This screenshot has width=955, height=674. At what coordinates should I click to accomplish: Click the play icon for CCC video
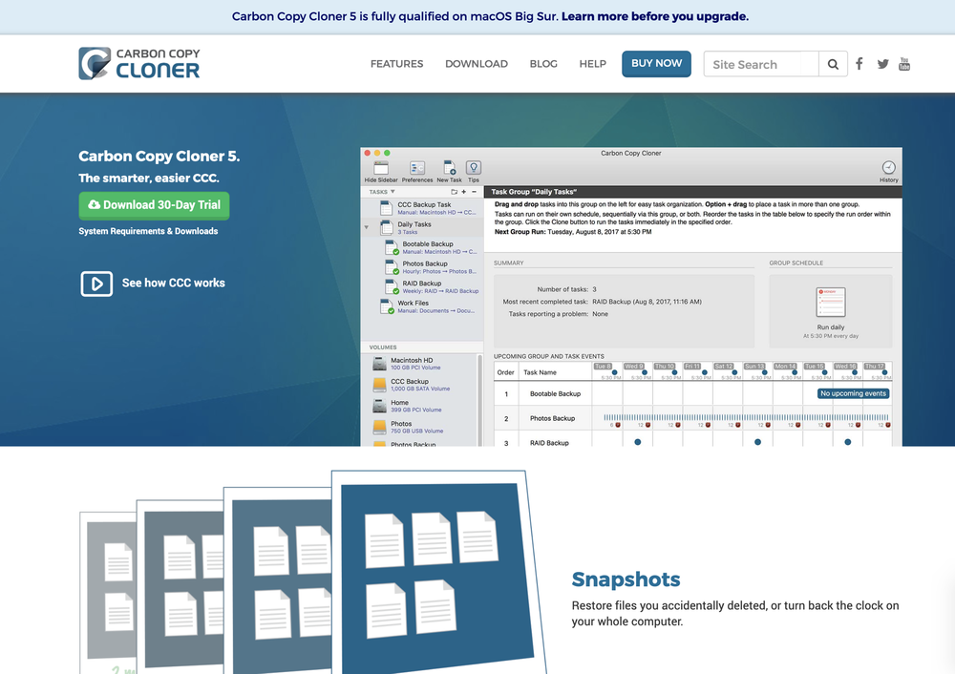[96, 284]
